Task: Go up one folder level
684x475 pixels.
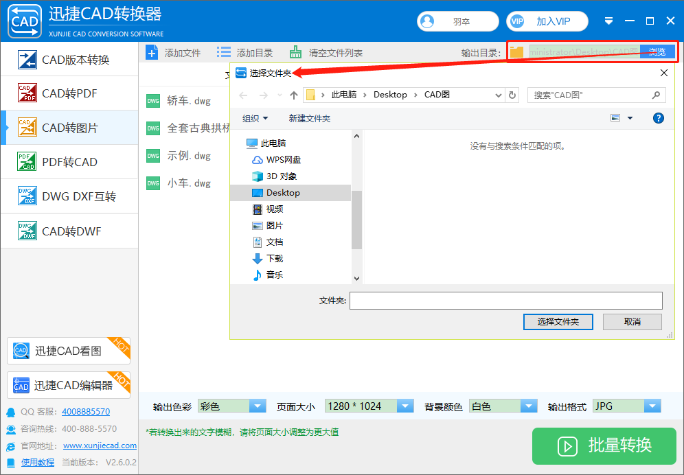Action: (293, 95)
